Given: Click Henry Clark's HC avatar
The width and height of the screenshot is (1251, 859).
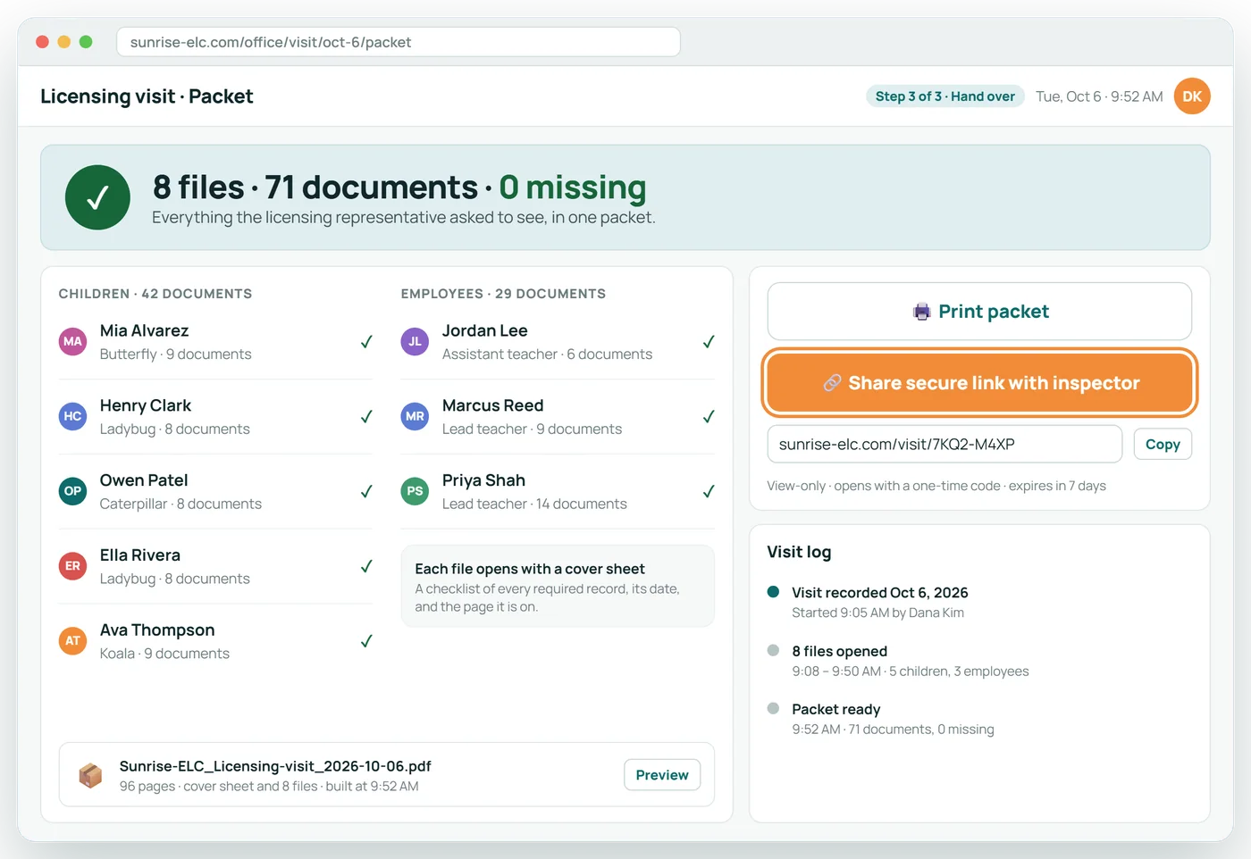Looking at the screenshot, I should (72, 416).
